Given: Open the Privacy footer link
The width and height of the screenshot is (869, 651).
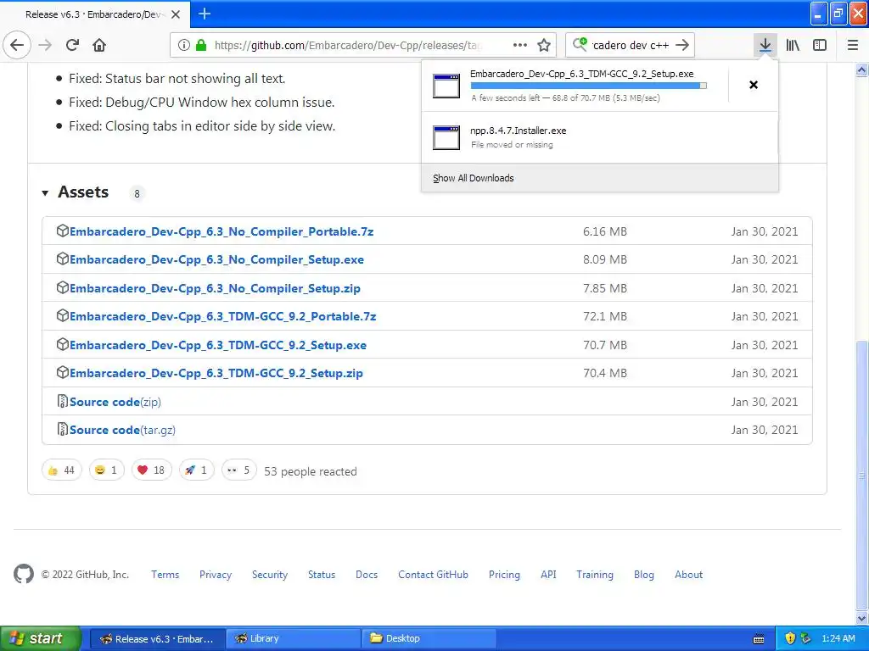Looking at the screenshot, I should [x=216, y=574].
